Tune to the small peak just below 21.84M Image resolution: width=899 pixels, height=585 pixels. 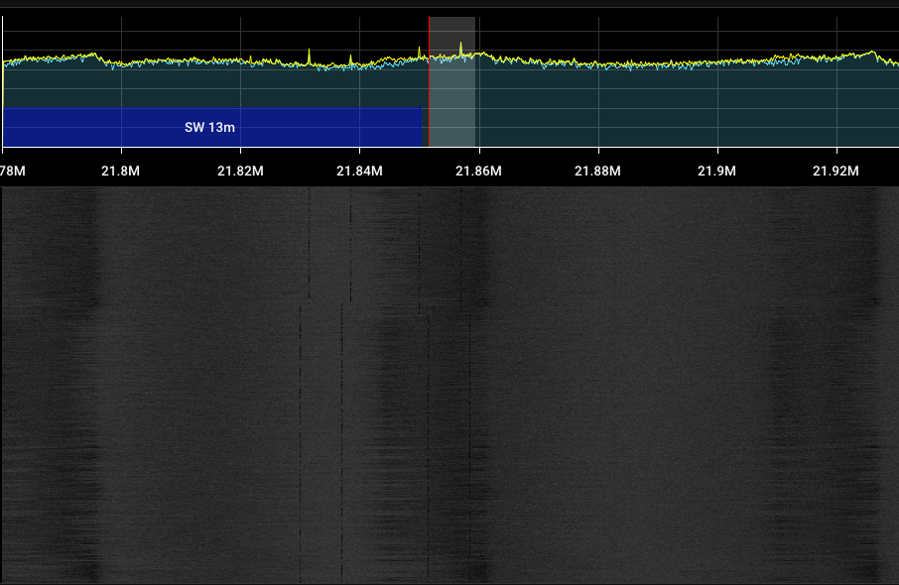tap(351, 60)
